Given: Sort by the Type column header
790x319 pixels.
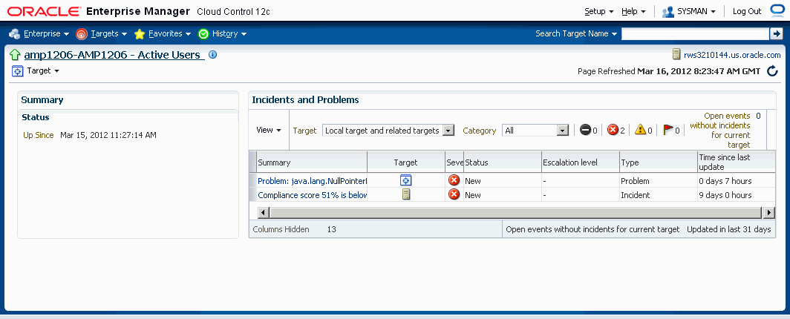Looking at the screenshot, I should 659,162.
